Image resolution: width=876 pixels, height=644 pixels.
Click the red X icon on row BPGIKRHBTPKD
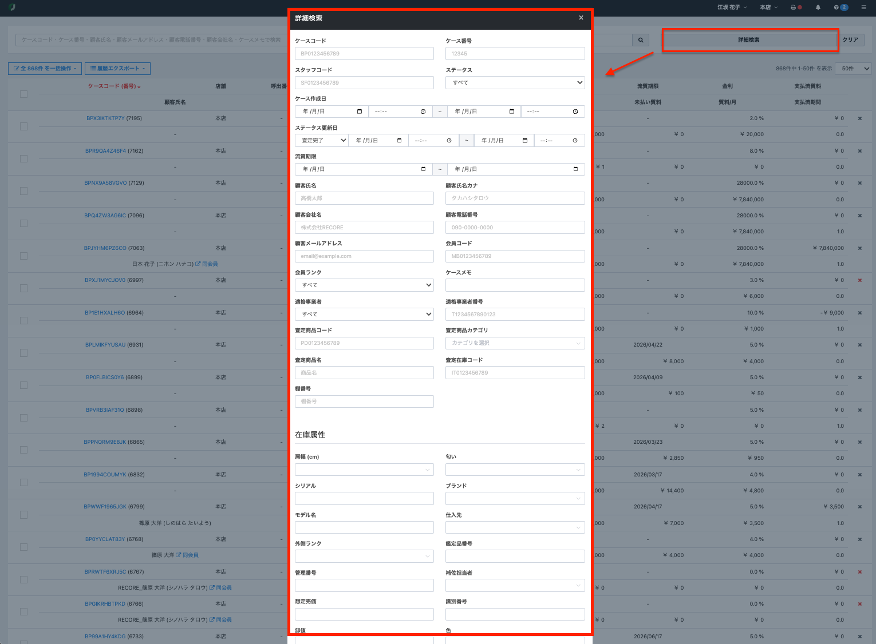[860, 604]
